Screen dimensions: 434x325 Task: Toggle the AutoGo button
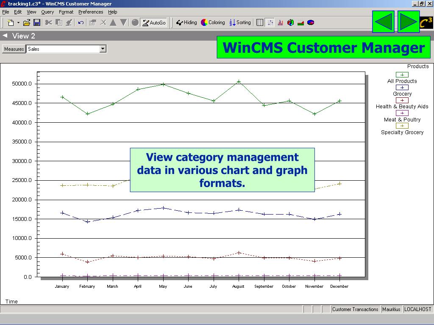(154, 23)
